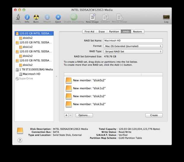
Task: Click the New member disk1s2 drive icon
Action: click(x=69, y=88)
